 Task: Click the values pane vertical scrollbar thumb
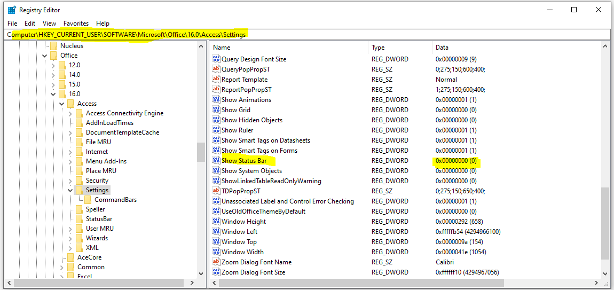click(x=605, y=223)
